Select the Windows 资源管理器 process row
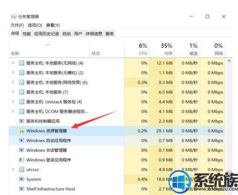The width and height of the screenshot is (238, 195). [x=117, y=131]
